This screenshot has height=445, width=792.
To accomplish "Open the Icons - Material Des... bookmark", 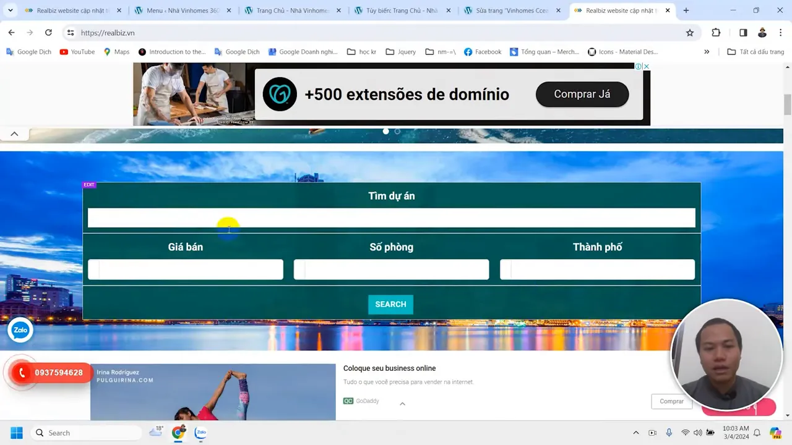I will 622,52.
